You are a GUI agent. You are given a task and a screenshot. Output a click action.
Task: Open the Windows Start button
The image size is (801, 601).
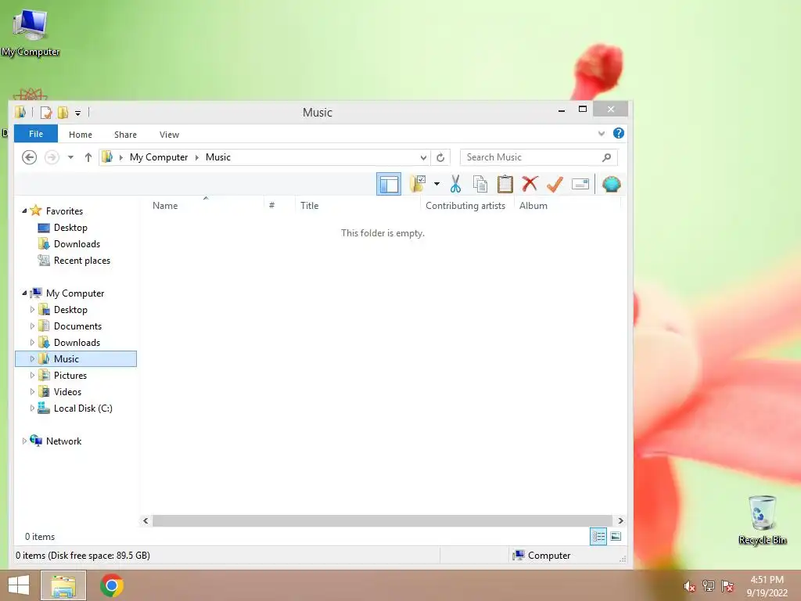tap(19, 585)
